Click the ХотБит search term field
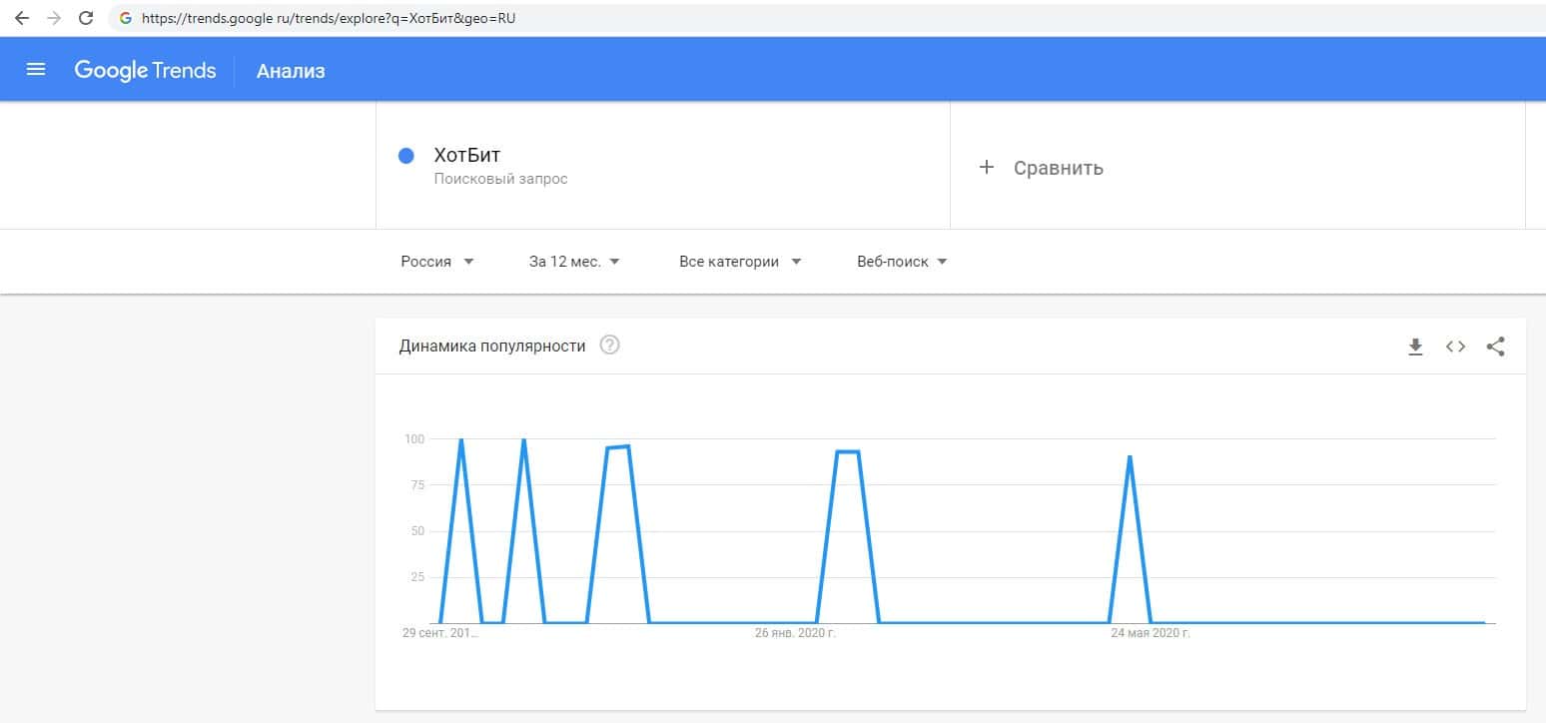Image resolution: width=1546 pixels, height=723 pixels. (467, 156)
